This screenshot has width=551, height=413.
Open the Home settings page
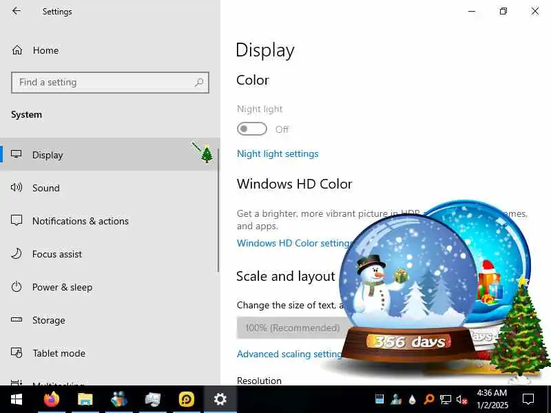[110, 50]
